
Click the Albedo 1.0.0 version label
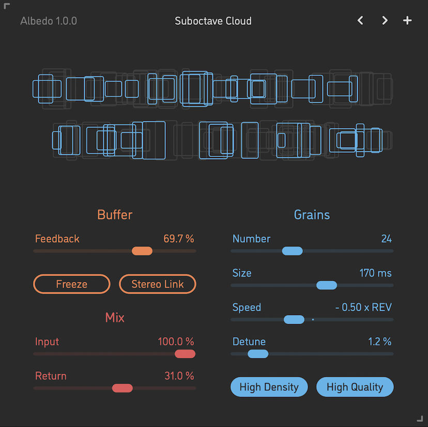click(x=49, y=21)
